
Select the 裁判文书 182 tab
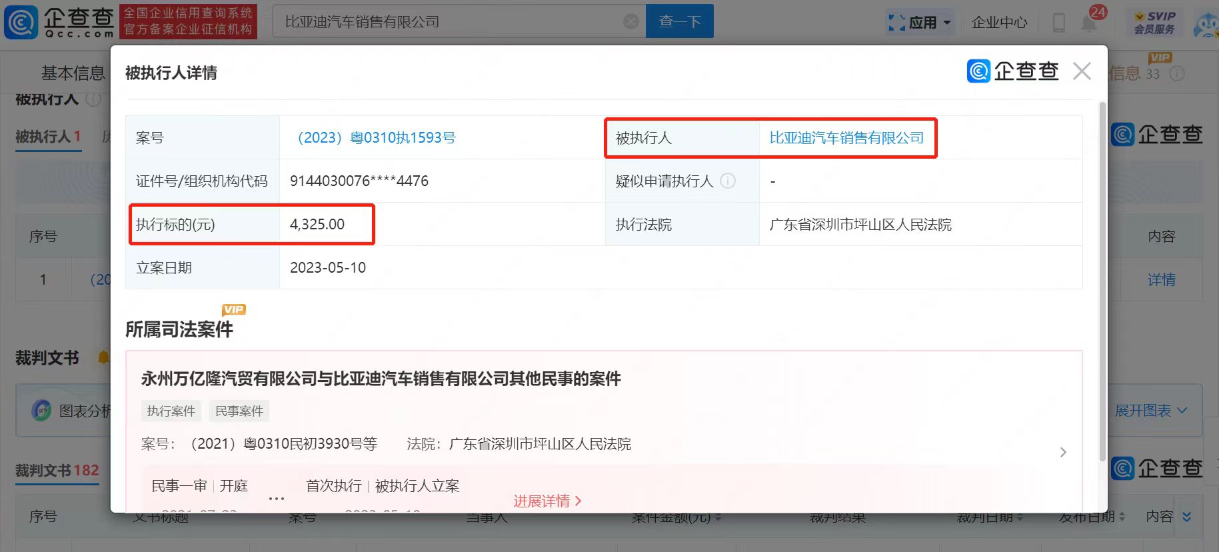tap(57, 471)
